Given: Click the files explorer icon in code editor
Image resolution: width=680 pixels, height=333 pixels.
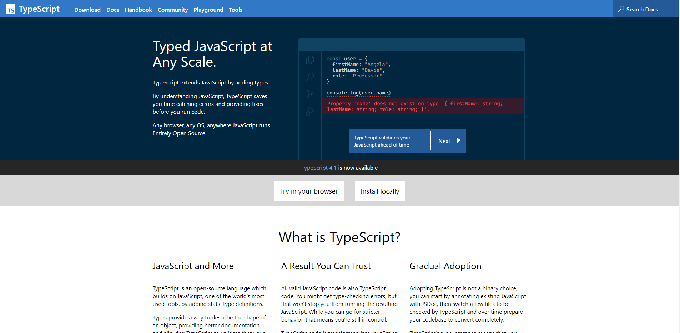Looking at the screenshot, I should tap(310, 60).
